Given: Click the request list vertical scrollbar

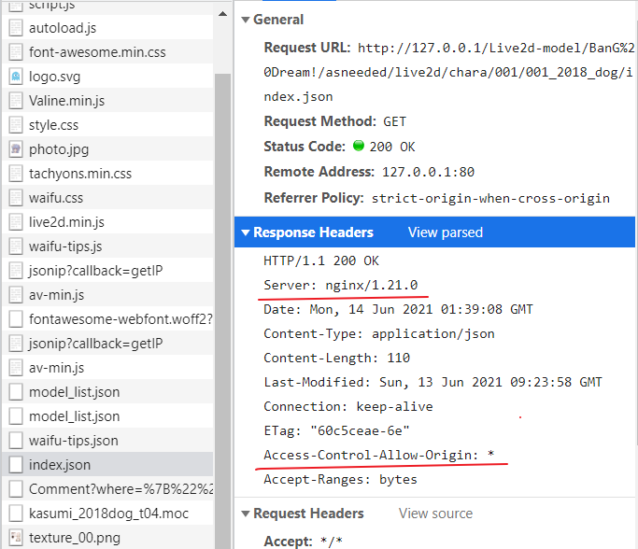Looking at the screenshot, I should tap(222, 280).
